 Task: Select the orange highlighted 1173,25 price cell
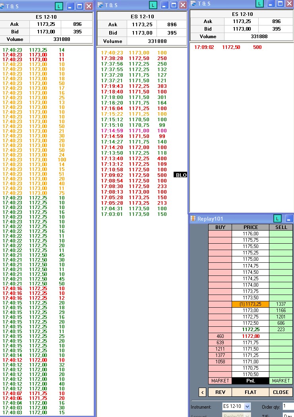coord(251,304)
